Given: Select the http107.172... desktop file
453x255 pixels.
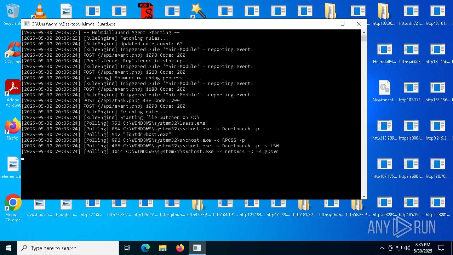Looking at the screenshot, I should 411,91.
